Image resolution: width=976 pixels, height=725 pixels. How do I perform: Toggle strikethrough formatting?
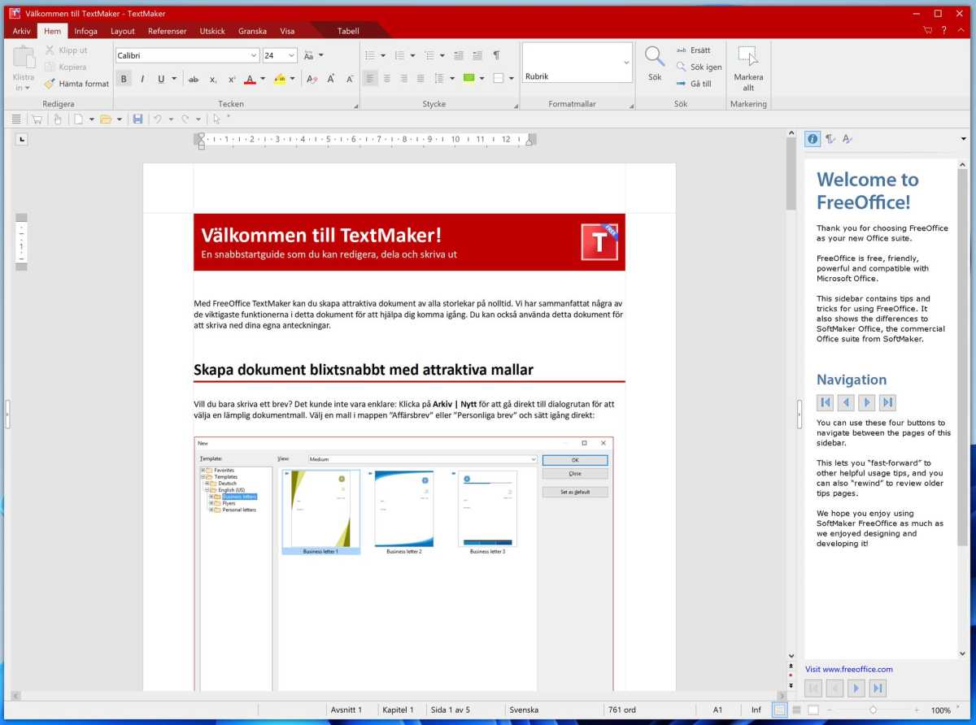[194, 79]
